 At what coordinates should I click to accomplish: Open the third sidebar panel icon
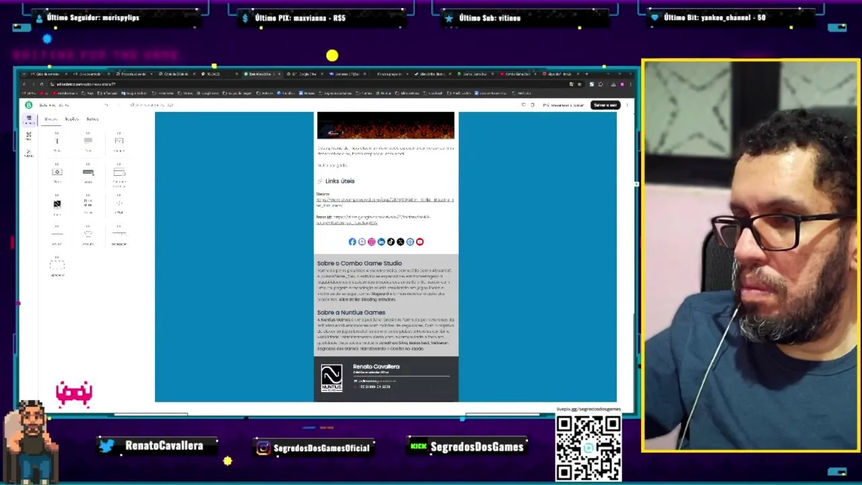pyautogui.click(x=28, y=154)
